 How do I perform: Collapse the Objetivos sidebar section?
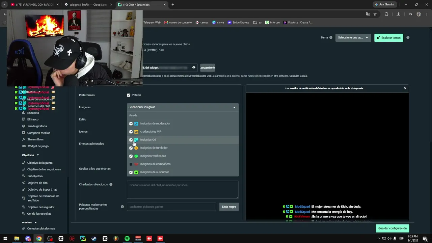38,155
